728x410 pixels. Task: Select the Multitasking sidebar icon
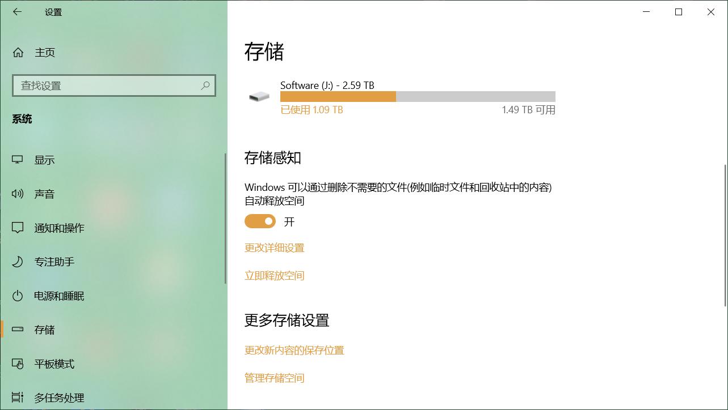click(x=18, y=398)
